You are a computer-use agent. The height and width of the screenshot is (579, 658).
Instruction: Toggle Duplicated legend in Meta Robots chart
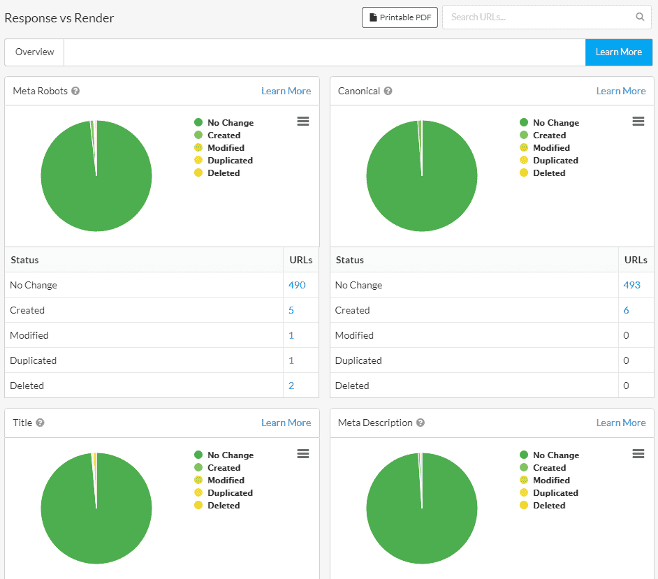point(224,160)
